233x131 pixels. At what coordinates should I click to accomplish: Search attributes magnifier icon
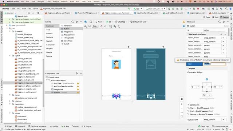220,22
